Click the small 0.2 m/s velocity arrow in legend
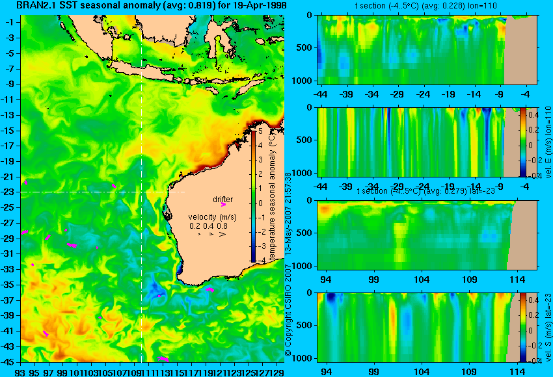This screenshot has height=377, width=553. click(x=199, y=234)
